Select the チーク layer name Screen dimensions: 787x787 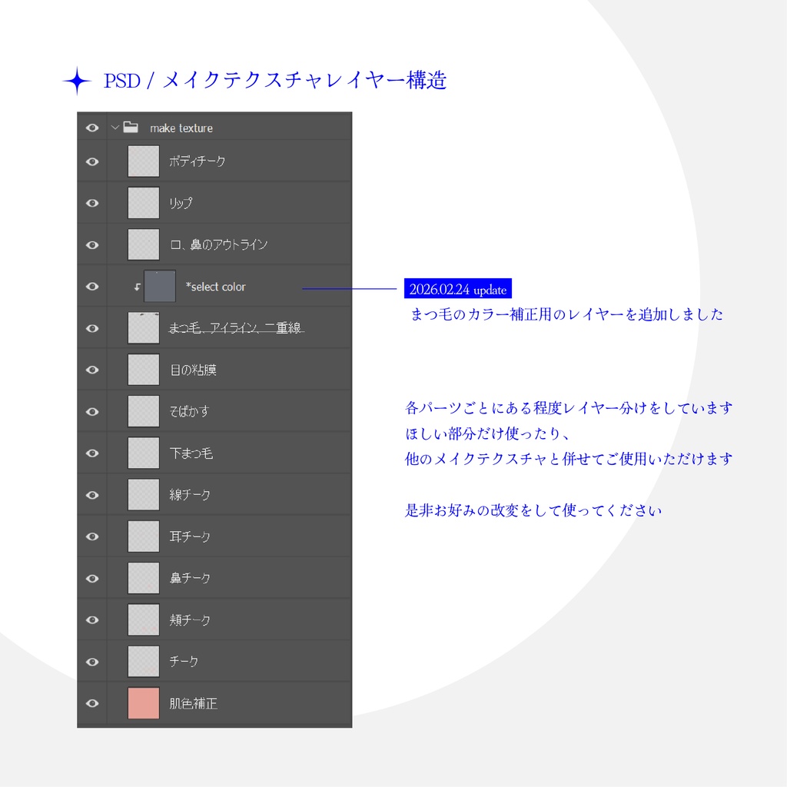click(184, 662)
